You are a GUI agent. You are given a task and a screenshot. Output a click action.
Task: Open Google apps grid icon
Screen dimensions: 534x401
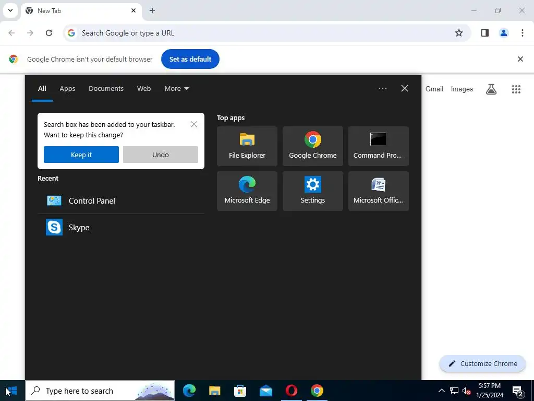pos(516,89)
